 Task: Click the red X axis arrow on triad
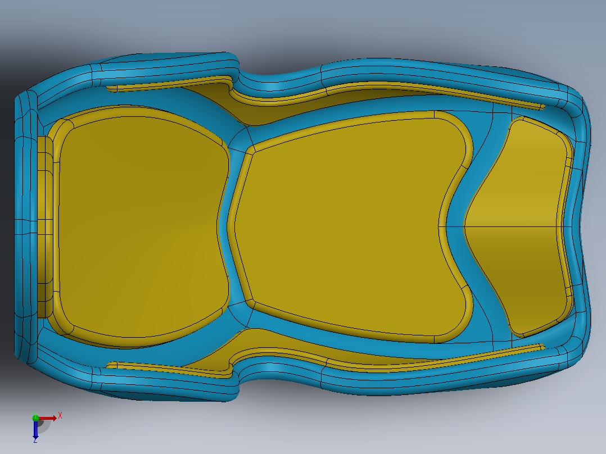(47, 418)
